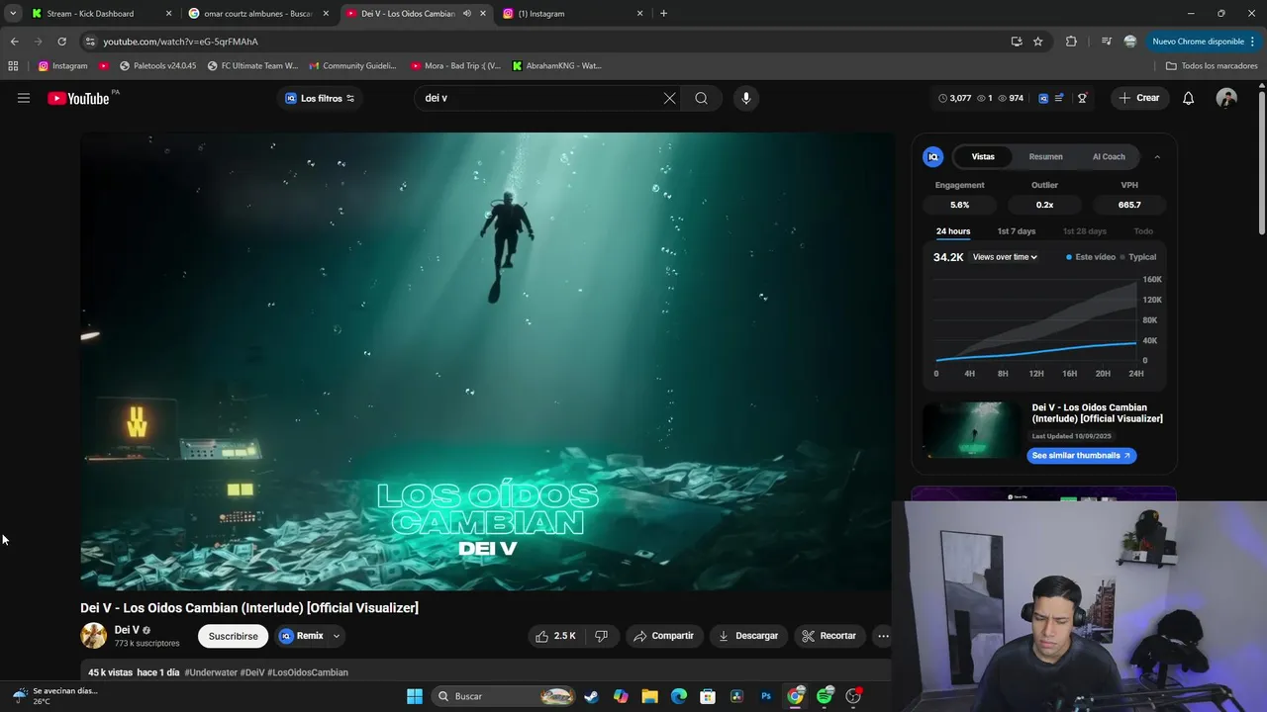Open the account avatar menu
Viewport: 1267px width, 712px height.
point(1226,98)
